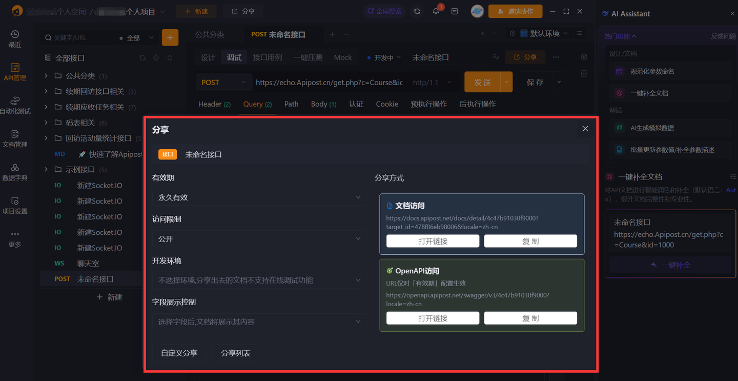Image resolution: width=738 pixels, height=381 pixels.
Task: Click 打开链接 under 文档访问
Action: [433, 241]
